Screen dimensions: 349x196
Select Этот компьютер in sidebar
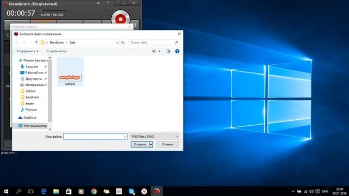pos(32,126)
